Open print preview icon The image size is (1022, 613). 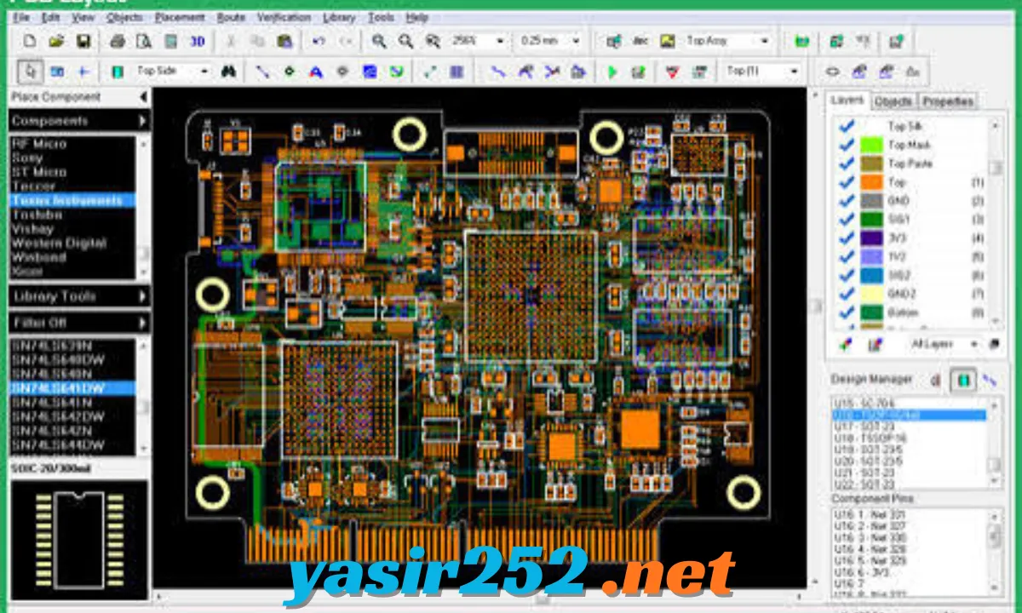click(x=145, y=41)
